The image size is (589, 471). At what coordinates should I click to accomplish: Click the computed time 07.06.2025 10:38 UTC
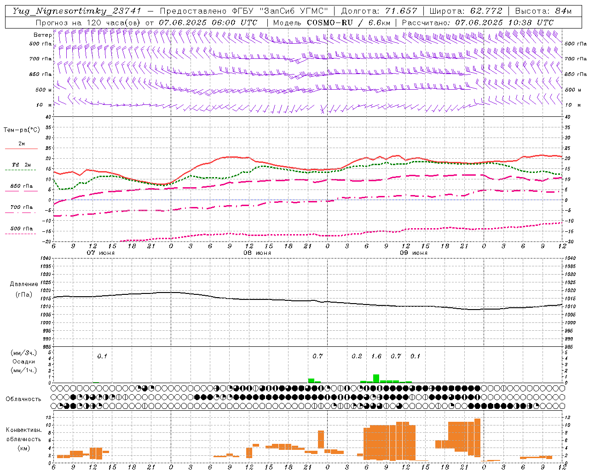(504, 23)
